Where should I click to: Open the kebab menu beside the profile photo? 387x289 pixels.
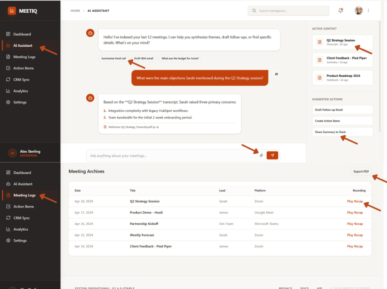(x=368, y=10)
